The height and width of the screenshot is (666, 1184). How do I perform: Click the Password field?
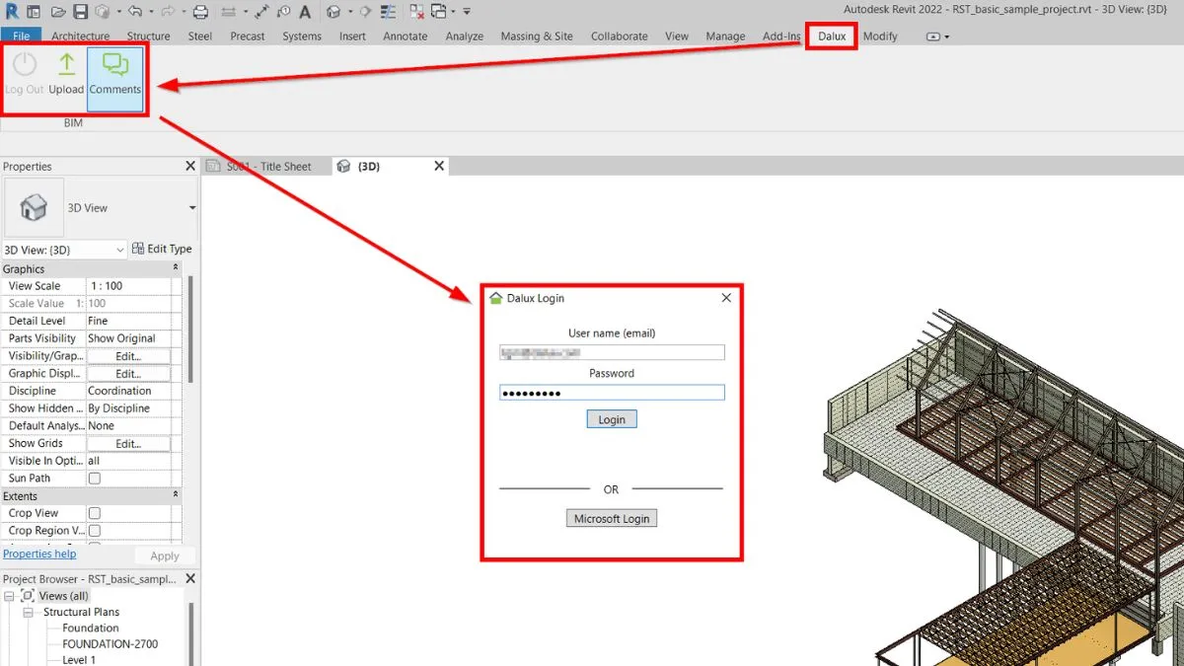612,393
